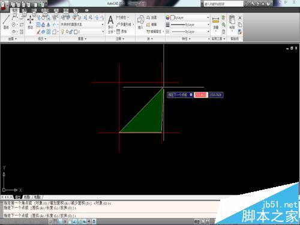Expand the Modify (修改) panel

(x=42, y=38)
